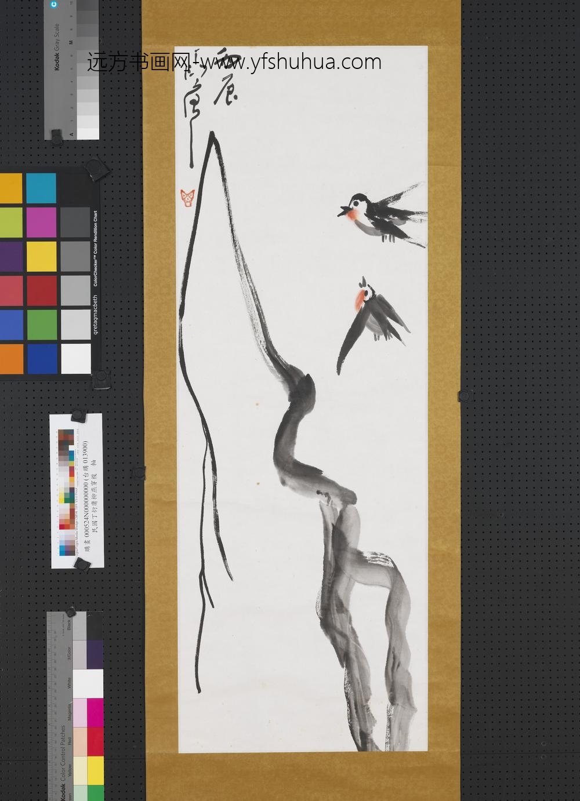Click the black clip on the scroll's right edge
The image size is (580, 801).
(x=464, y=396)
